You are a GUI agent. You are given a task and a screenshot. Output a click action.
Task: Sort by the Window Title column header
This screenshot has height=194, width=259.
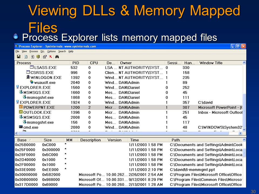(x=220, y=63)
